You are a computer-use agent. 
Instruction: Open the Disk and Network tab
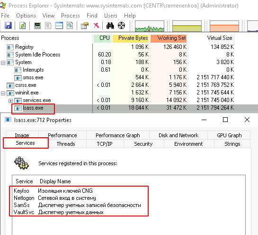[178, 135]
